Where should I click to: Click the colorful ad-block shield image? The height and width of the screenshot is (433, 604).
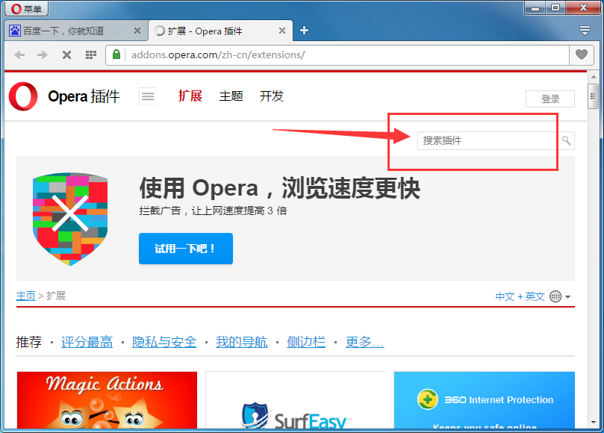70,219
